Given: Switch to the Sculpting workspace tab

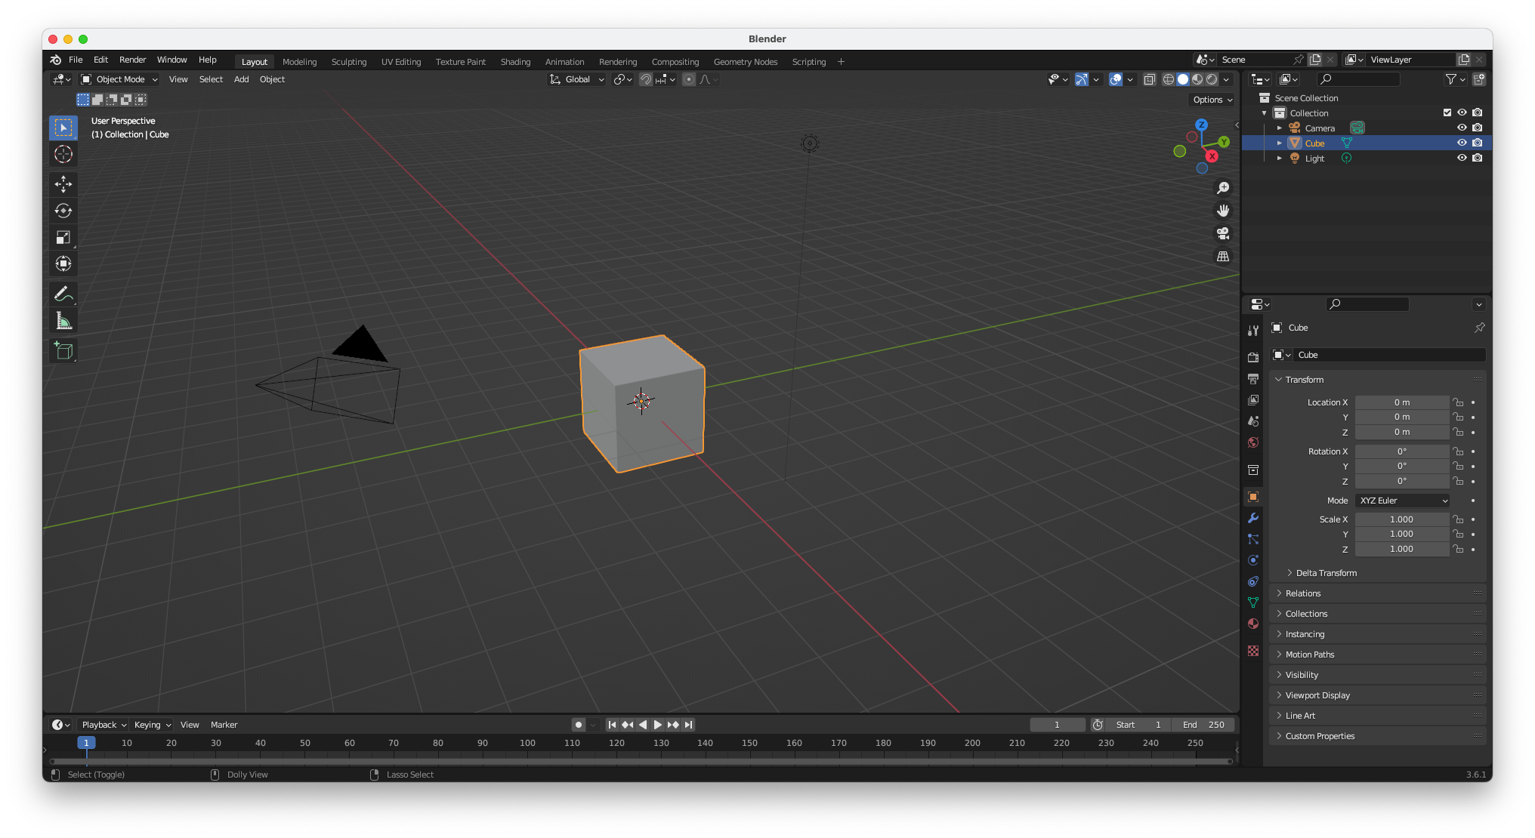Looking at the screenshot, I should (x=348, y=62).
